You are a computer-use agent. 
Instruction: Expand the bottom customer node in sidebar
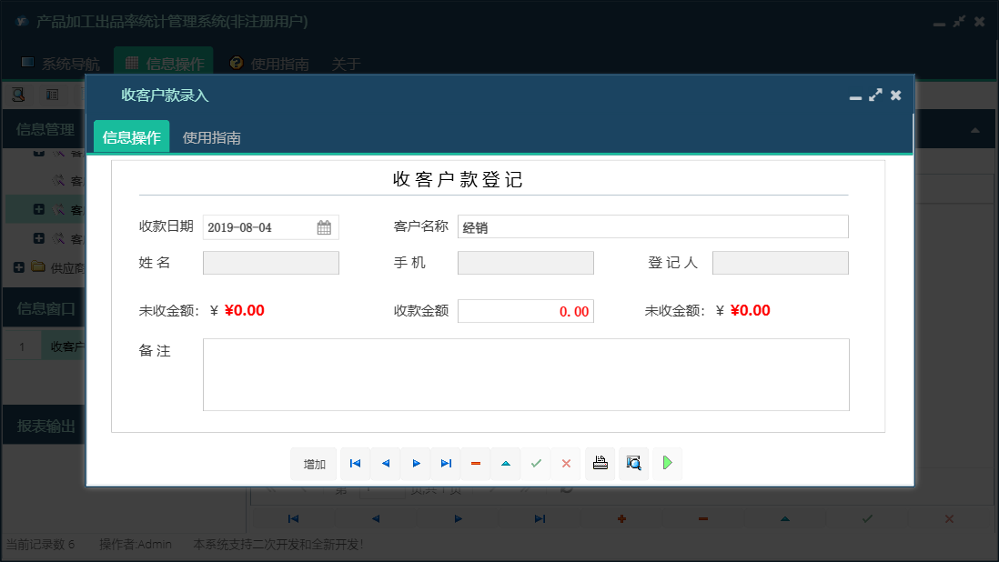click(x=39, y=238)
